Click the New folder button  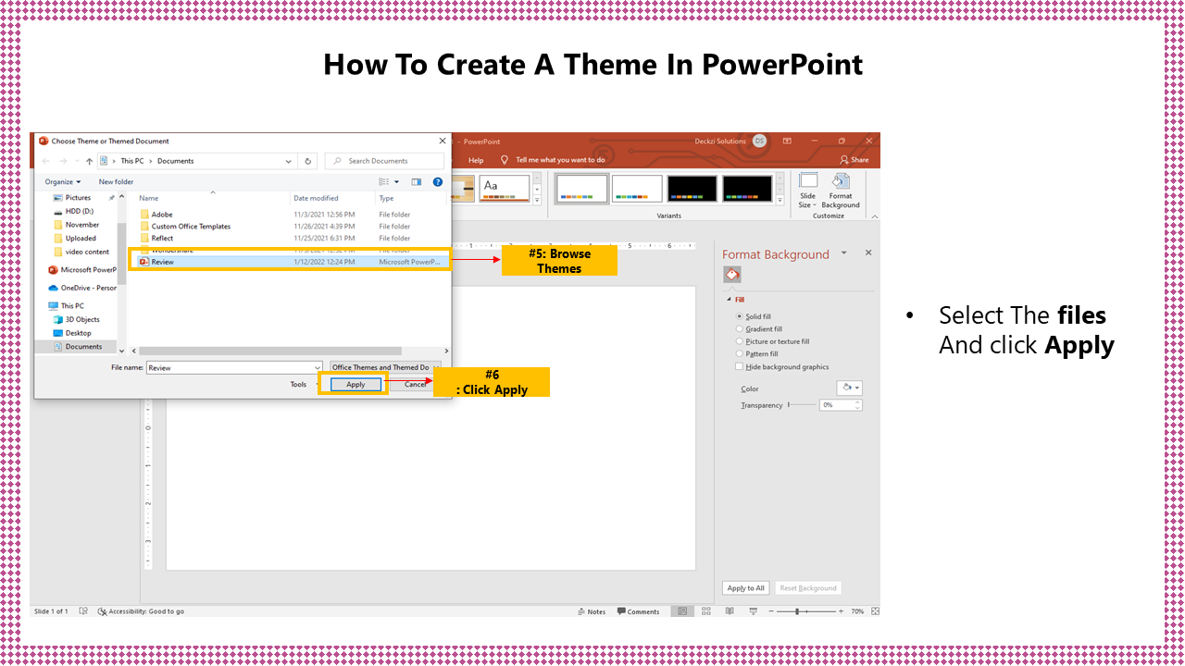(x=117, y=182)
